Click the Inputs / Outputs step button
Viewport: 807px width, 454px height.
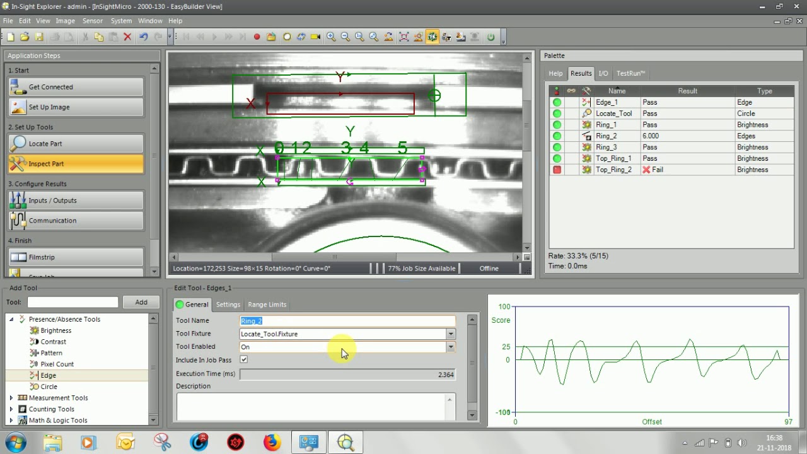(76, 201)
